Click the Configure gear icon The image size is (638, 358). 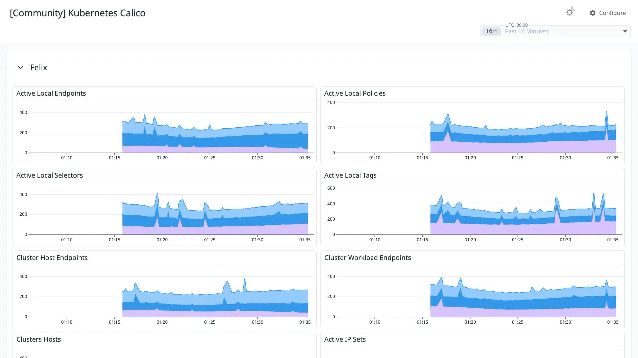593,13
